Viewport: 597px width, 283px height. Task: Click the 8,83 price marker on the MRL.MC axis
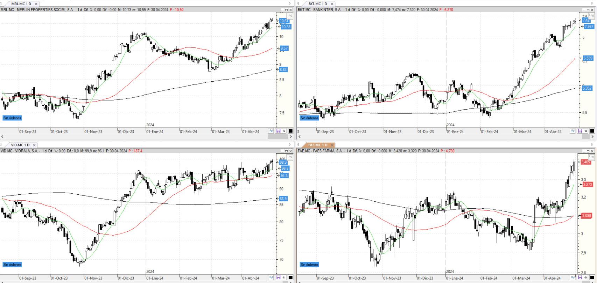click(283, 70)
